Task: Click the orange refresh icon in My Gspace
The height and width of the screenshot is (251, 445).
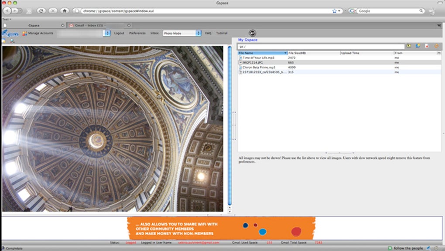Action: click(436, 46)
